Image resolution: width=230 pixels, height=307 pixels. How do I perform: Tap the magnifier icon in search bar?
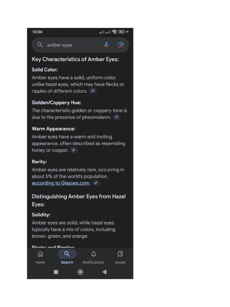click(40, 45)
